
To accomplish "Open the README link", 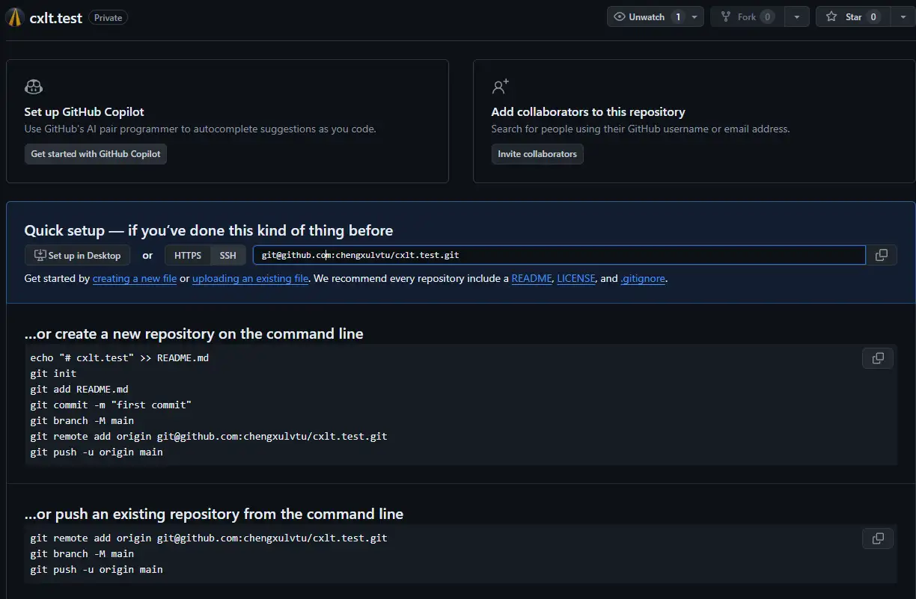I will (531, 278).
